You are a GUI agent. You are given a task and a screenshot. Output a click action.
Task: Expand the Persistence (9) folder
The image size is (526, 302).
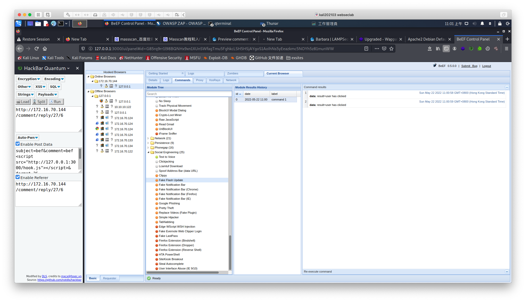[x=148, y=143]
